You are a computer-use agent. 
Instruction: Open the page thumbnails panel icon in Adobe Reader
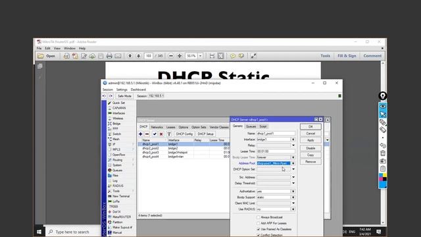[40, 66]
